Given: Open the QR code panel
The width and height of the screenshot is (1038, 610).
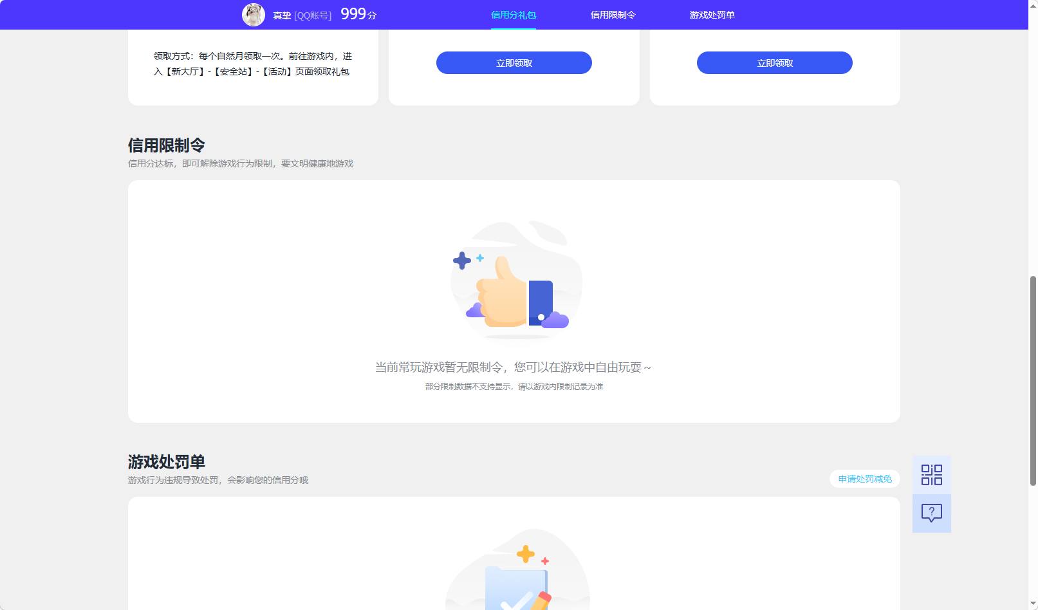Looking at the screenshot, I should [931, 474].
